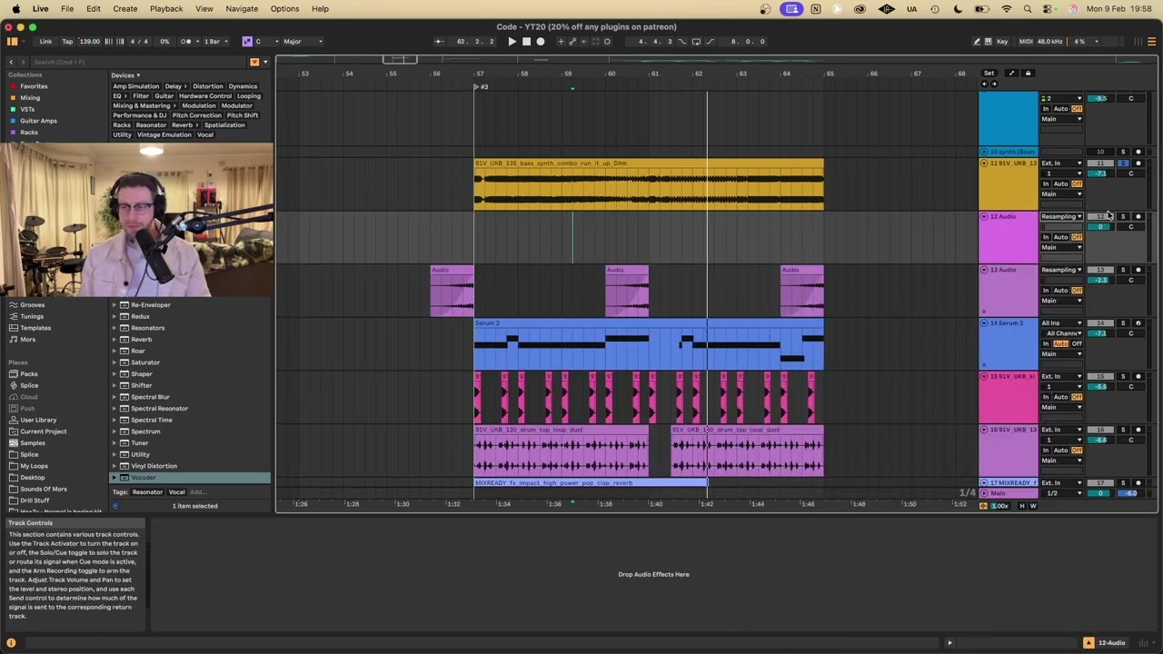Image resolution: width=1163 pixels, height=654 pixels.
Task: Click the Play button in transport
Action: [512, 41]
